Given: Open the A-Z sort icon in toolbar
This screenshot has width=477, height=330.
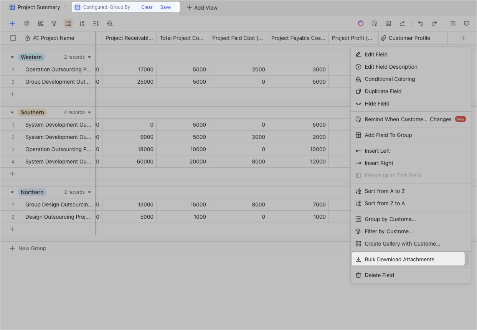Looking at the screenshot, I should pyautogui.click(x=82, y=23).
